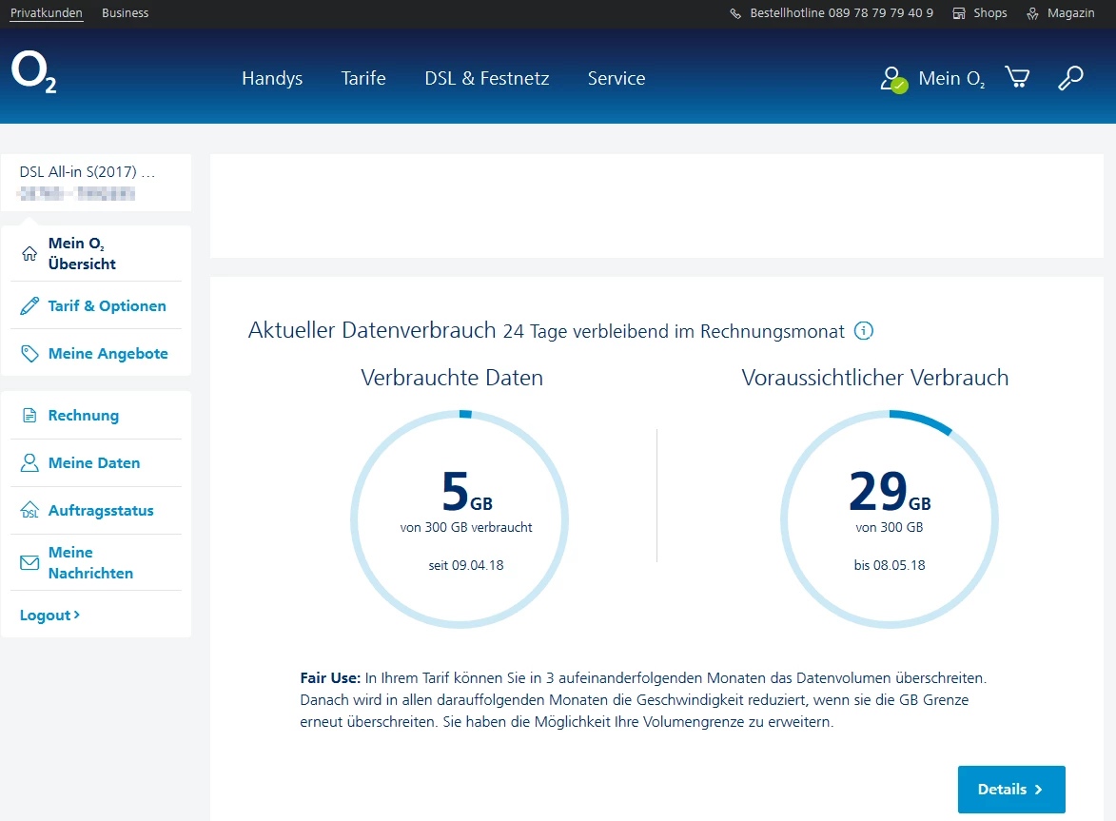Click the house icon for Mein O2 Übersicht
This screenshot has height=821, width=1116.
tap(29, 254)
